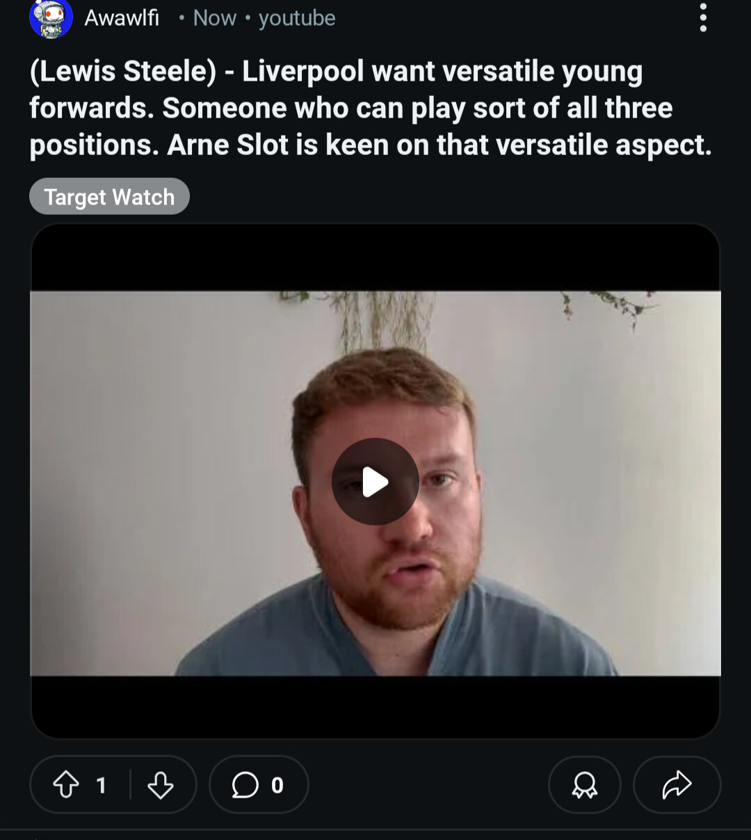Share the post with the arrow icon
This screenshot has height=840, width=751.
click(677, 785)
